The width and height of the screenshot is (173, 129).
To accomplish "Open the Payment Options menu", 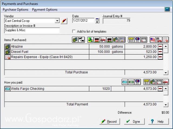I will tap(45, 9).
